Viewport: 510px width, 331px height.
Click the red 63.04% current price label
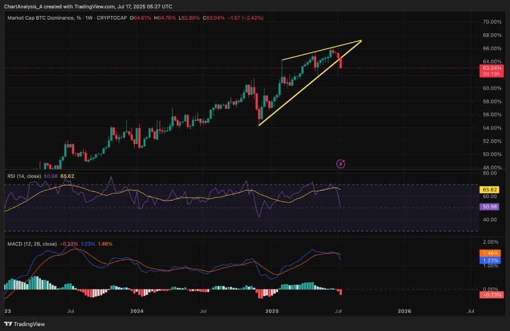coord(490,69)
